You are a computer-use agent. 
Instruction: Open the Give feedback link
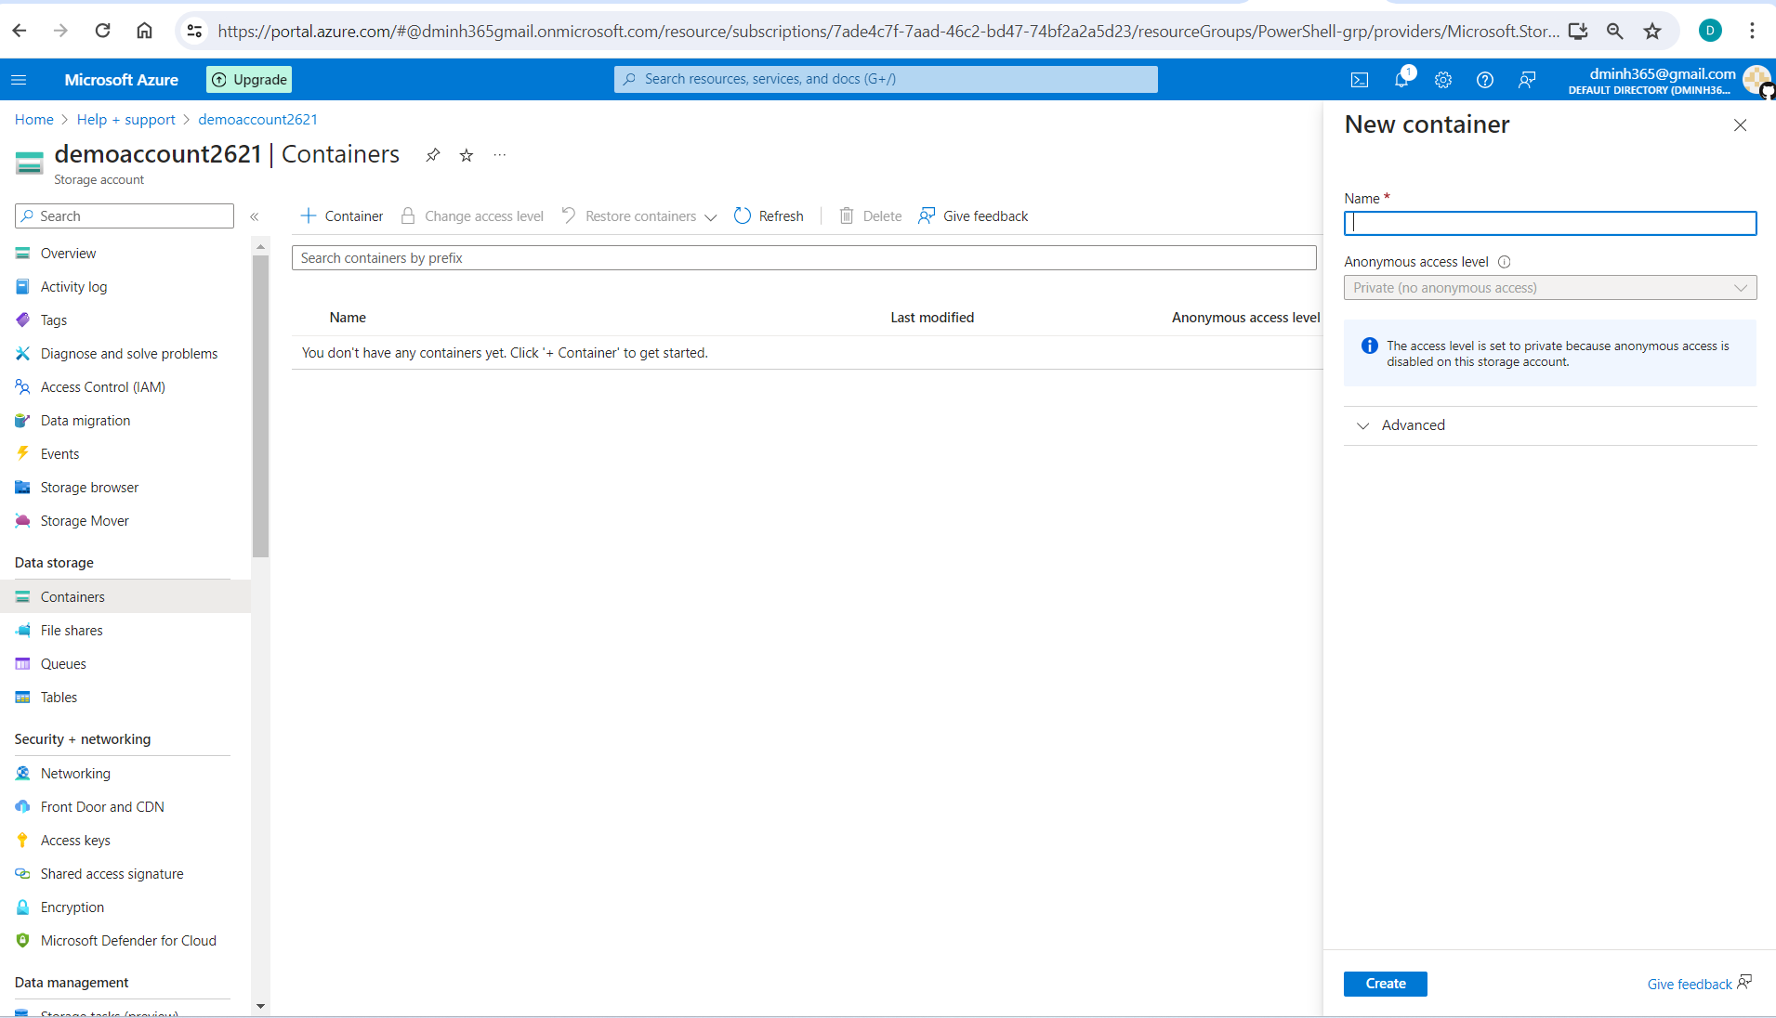coord(1690,984)
